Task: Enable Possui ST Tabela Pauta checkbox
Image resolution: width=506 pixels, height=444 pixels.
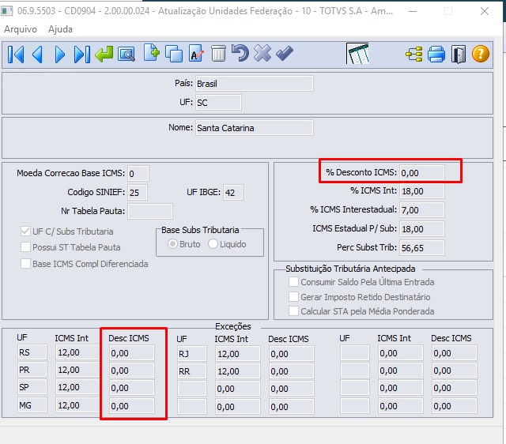Action: point(25,247)
